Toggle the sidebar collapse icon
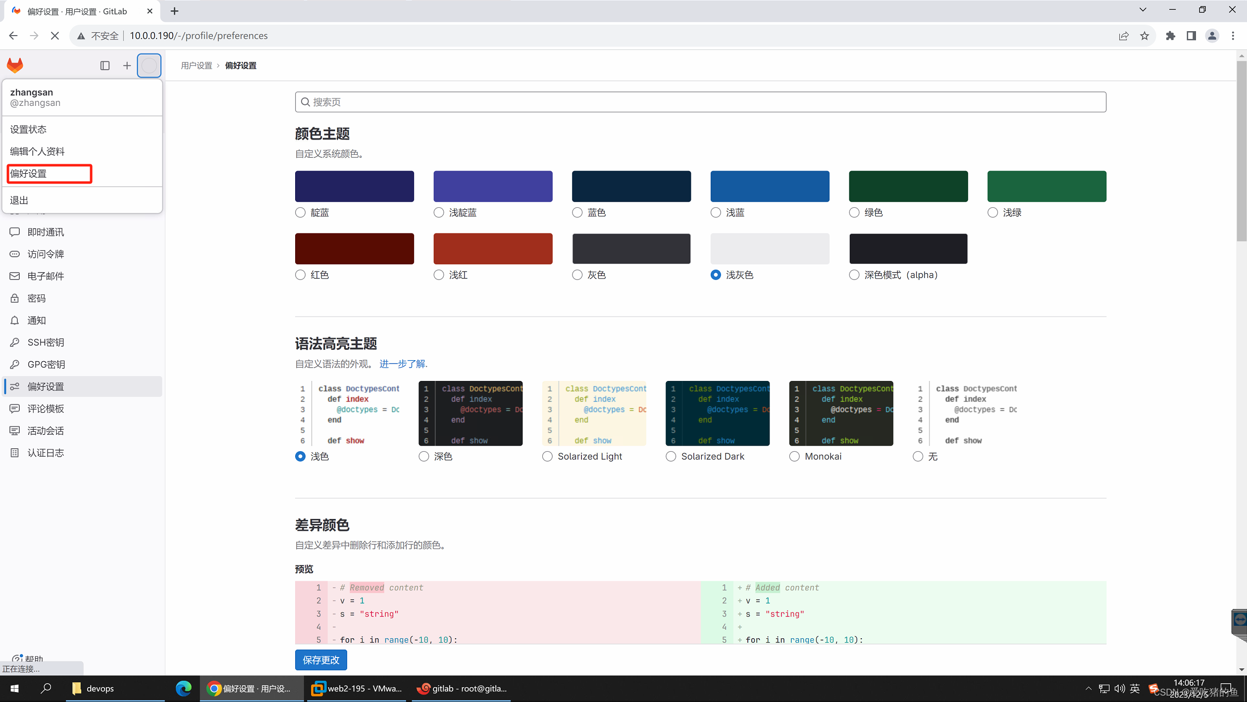Screen dimensions: 1247x702 [x=104, y=65]
